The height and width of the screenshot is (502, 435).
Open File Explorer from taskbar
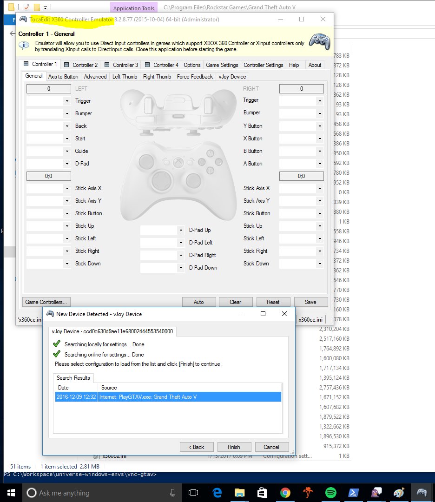point(239,493)
